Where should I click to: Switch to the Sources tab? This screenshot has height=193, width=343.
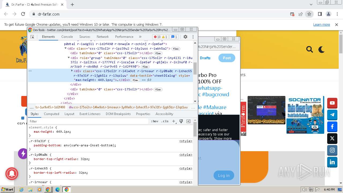pyautogui.click(x=85, y=37)
